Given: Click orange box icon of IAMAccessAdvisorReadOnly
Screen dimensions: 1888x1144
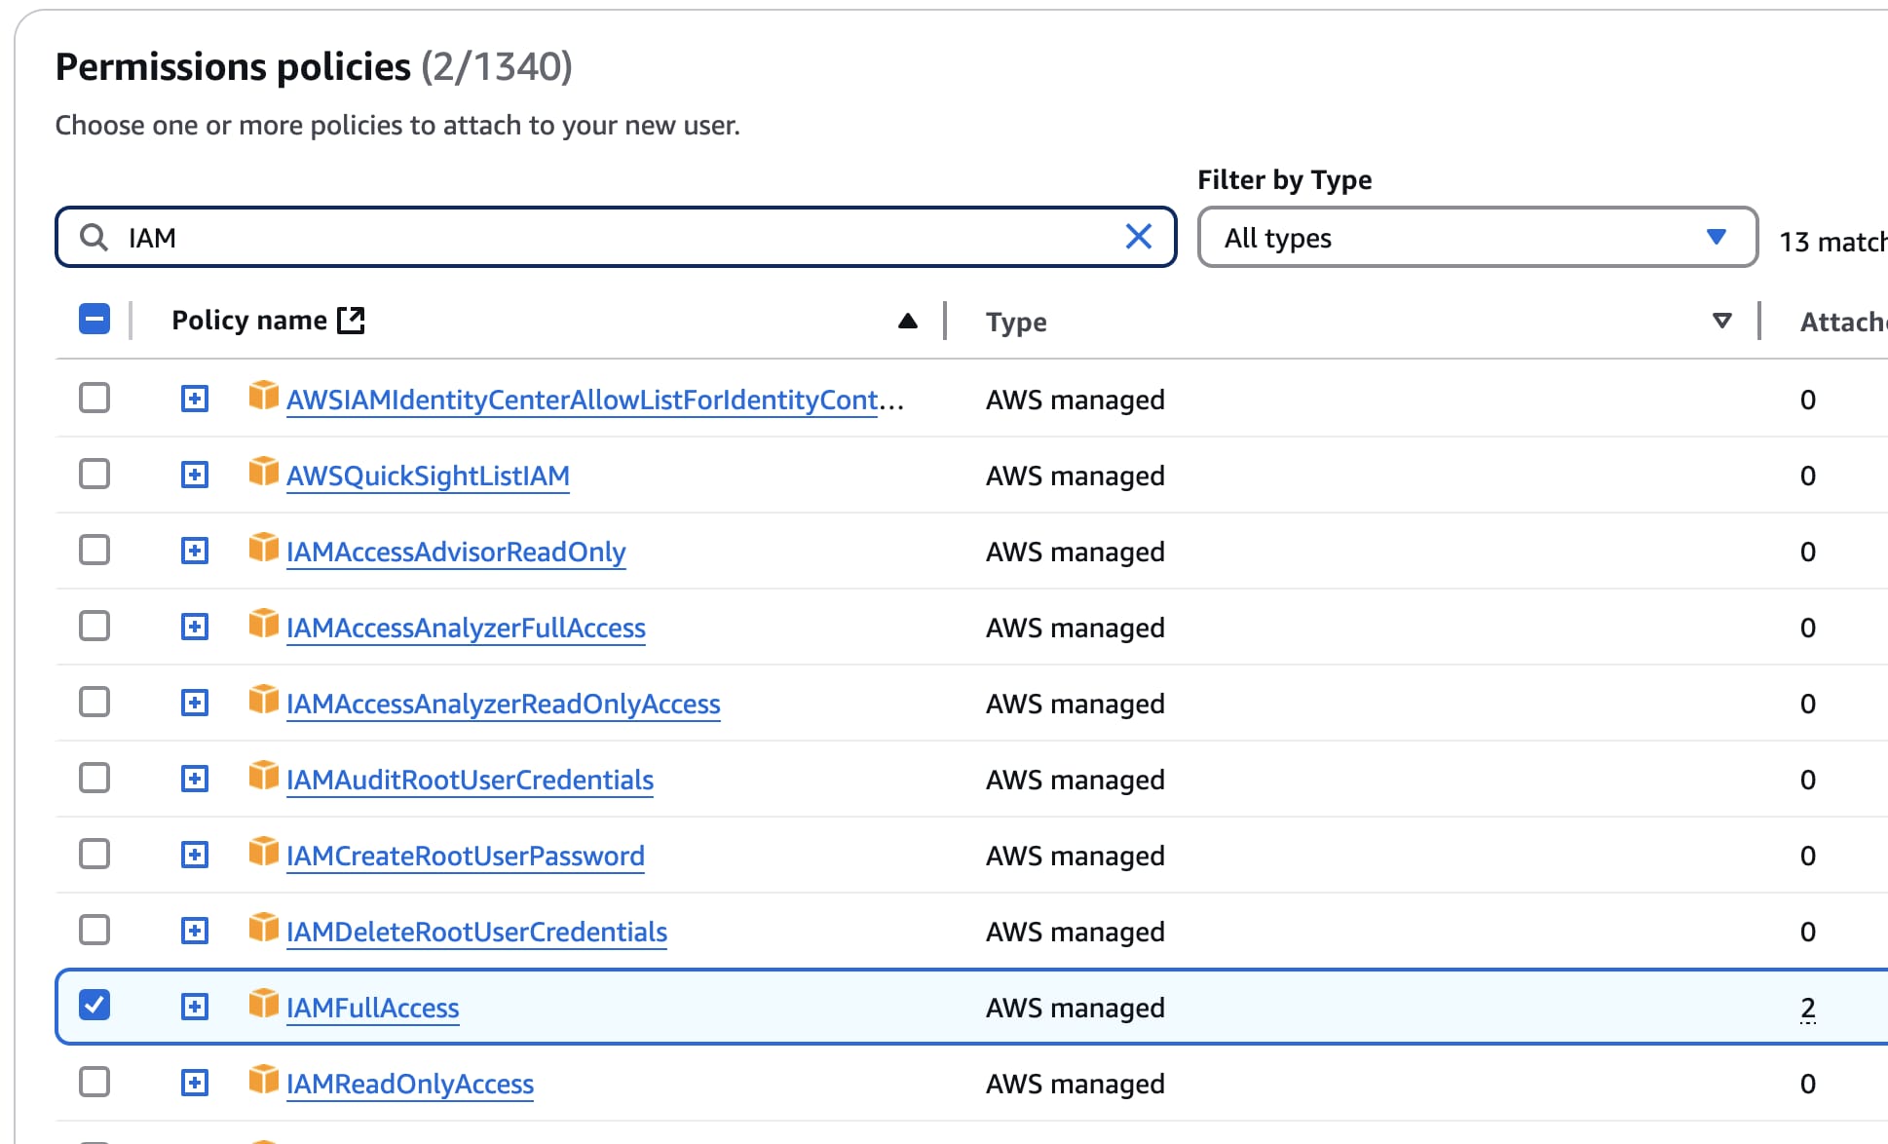Looking at the screenshot, I should pos(263,548).
